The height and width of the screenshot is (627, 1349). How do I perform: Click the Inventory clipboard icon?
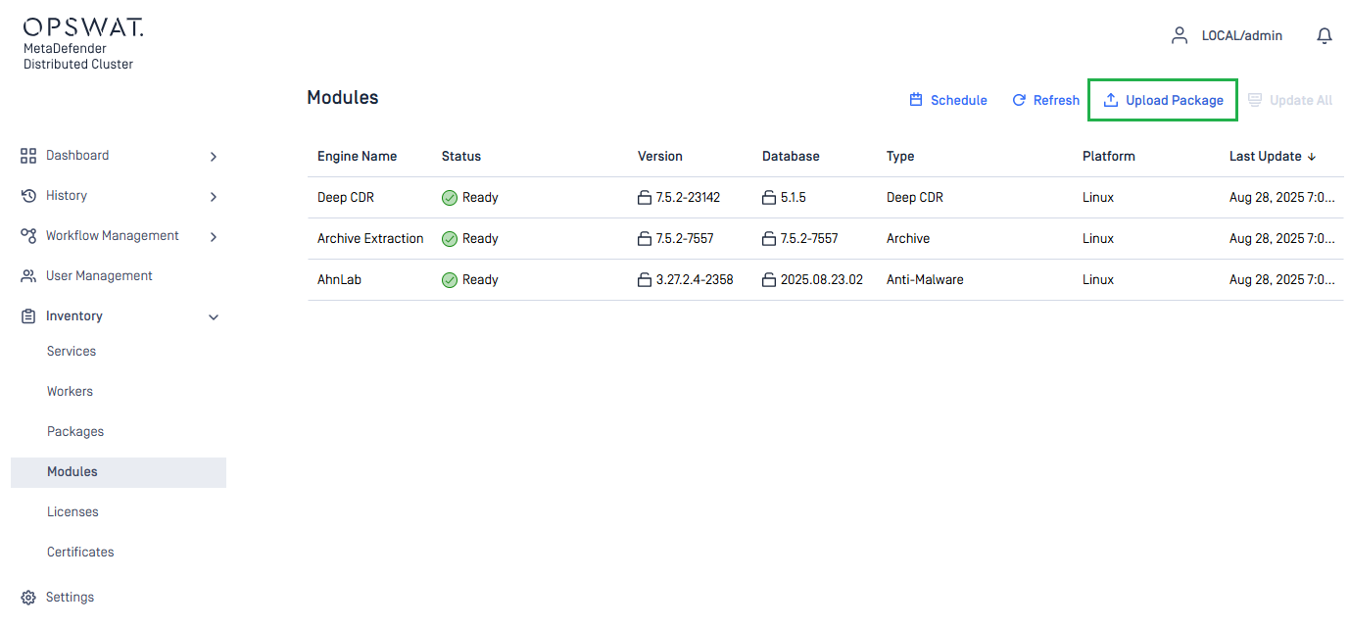point(28,316)
